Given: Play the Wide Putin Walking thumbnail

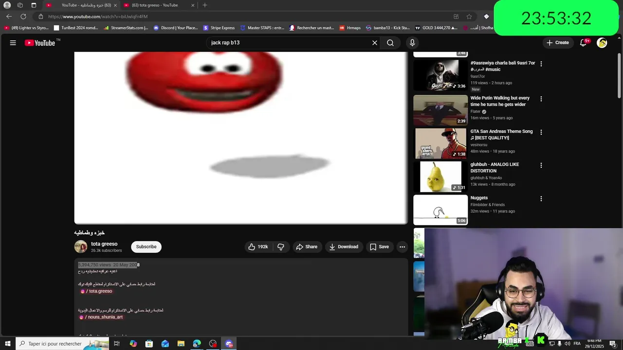Looking at the screenshot, I should 440,110.
